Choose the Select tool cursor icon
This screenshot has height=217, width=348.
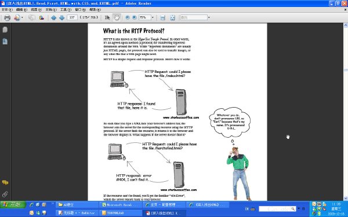[x=107, y=17]
